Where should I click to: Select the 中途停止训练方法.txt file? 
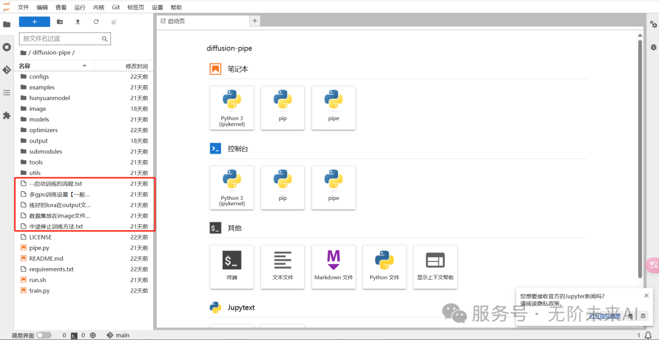coord(84,226)
